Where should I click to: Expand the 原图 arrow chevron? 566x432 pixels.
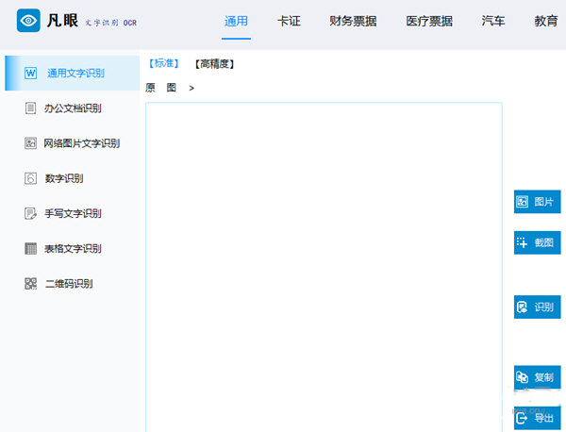(191, 88)
